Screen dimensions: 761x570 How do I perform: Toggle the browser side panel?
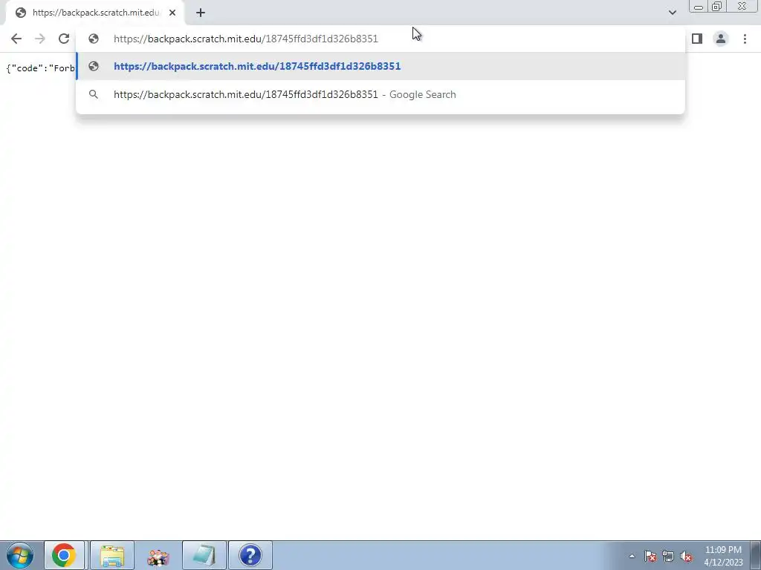coord(697,39)
